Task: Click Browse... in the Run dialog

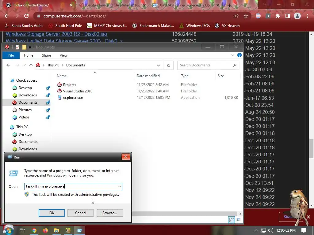Action: click(109, 213)
